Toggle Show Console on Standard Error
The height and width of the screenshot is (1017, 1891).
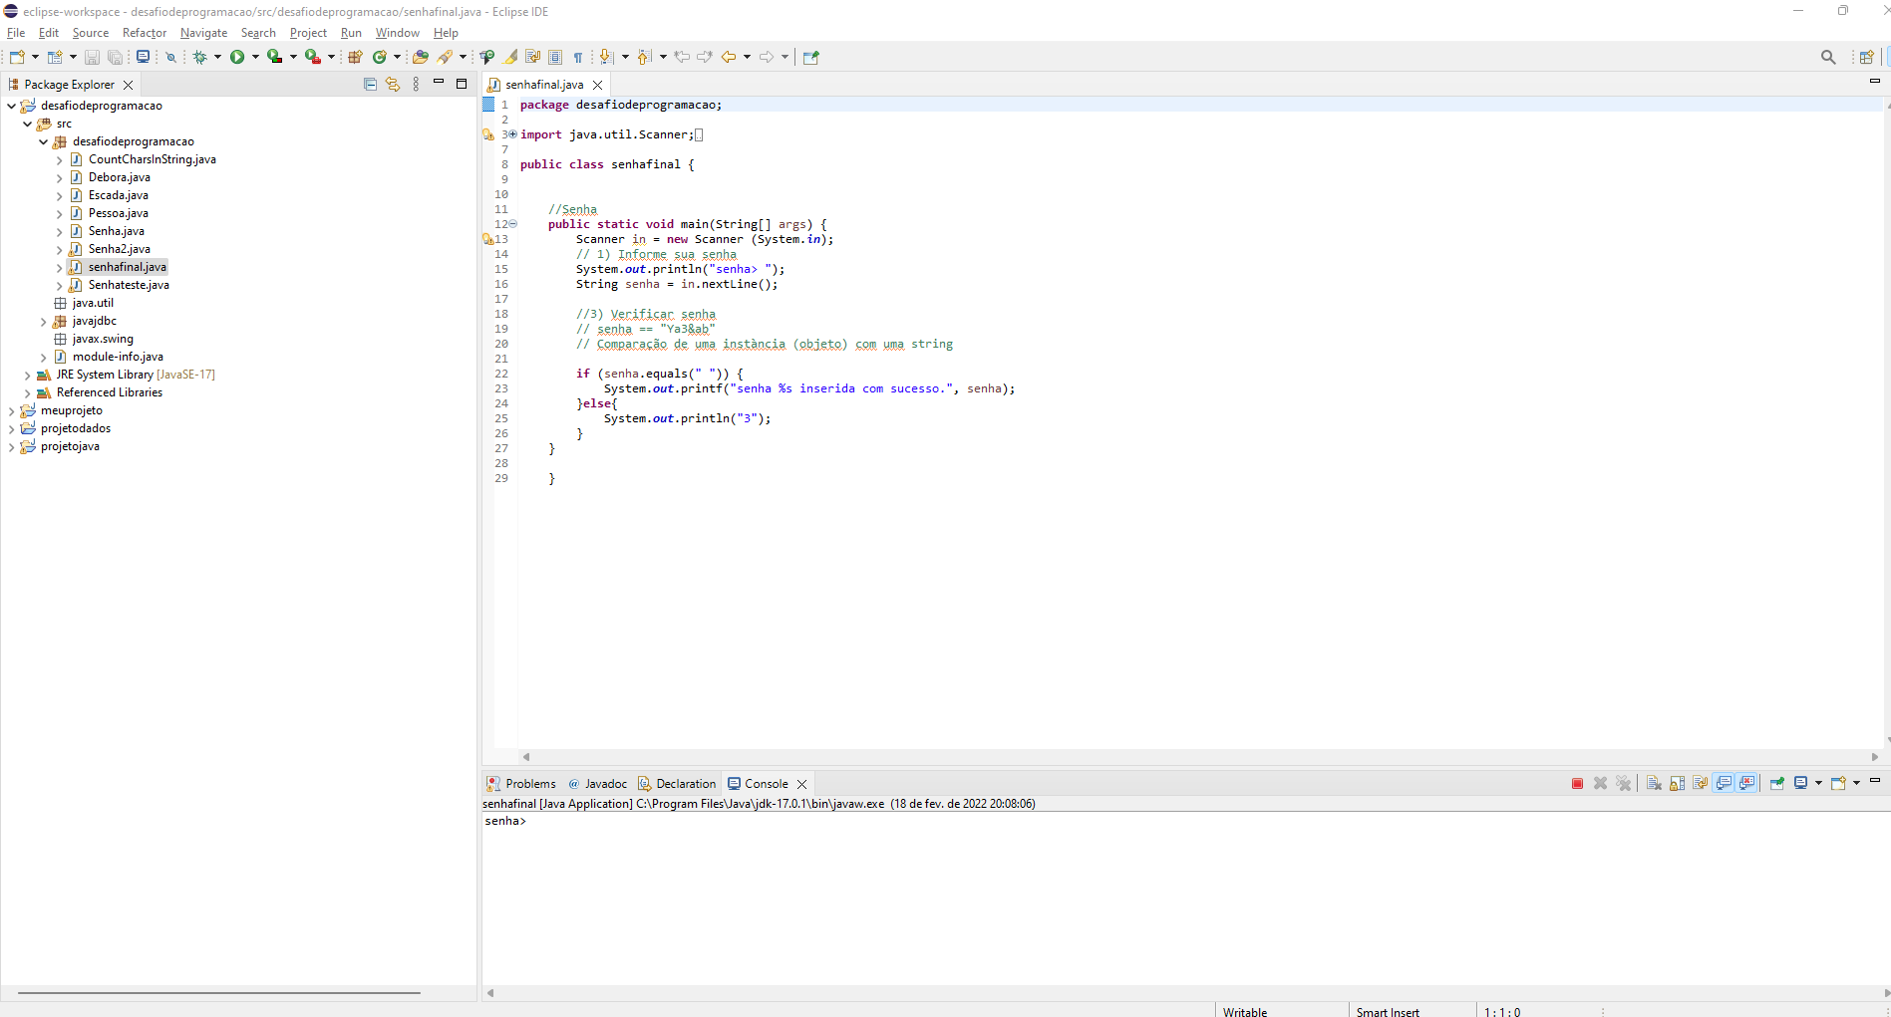point(1746,783)
